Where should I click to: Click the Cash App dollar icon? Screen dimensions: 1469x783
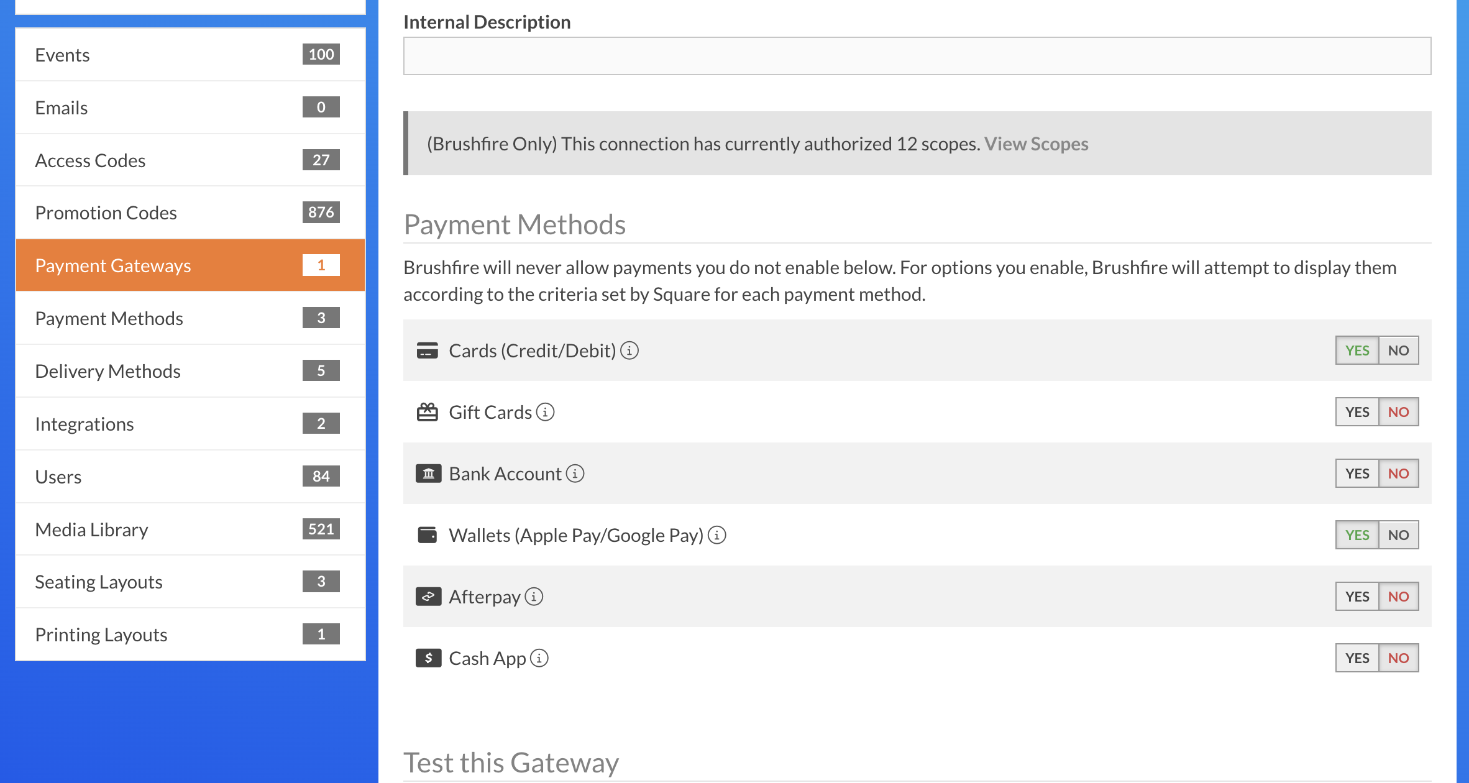pyautogui.click(x=428, y=657)
